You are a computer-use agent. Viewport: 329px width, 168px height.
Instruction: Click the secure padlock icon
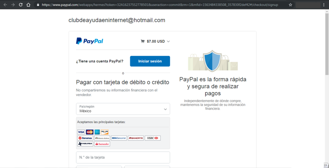[x=38, y=5]
